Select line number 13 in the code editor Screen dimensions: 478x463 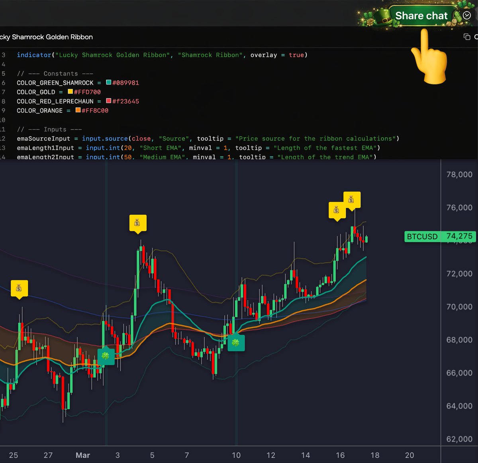pos(4,148)
